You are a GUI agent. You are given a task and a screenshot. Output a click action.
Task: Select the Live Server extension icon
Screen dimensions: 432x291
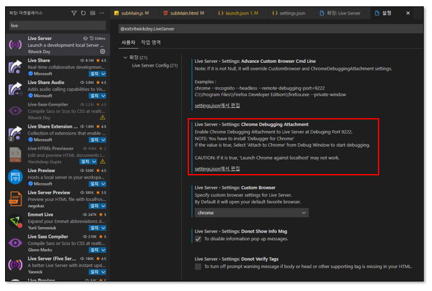click(15, 44)
